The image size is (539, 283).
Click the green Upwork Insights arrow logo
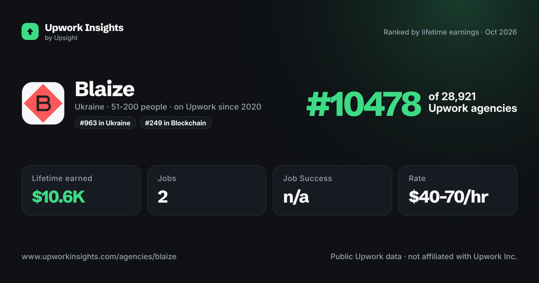(30, 31)
